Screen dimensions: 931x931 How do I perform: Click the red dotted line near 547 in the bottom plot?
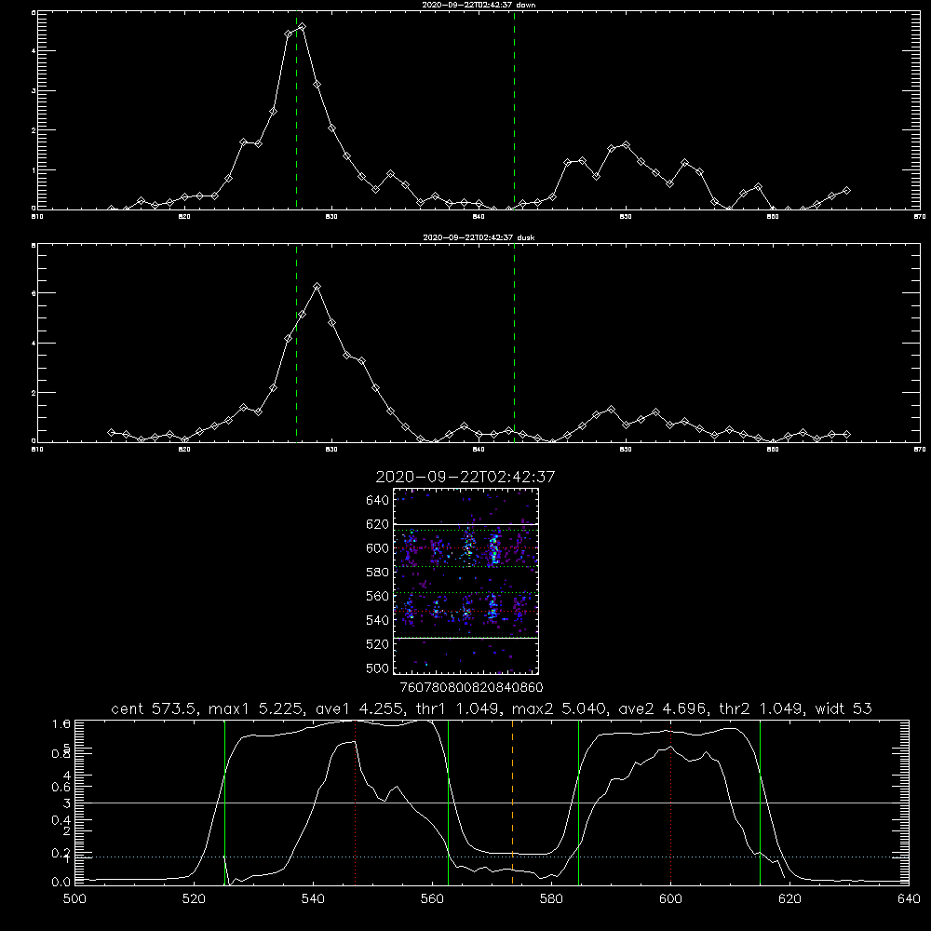[x=355, y=802]
